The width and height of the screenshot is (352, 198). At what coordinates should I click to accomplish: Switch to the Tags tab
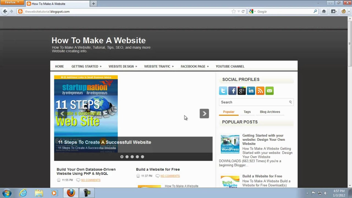[247, 112]
